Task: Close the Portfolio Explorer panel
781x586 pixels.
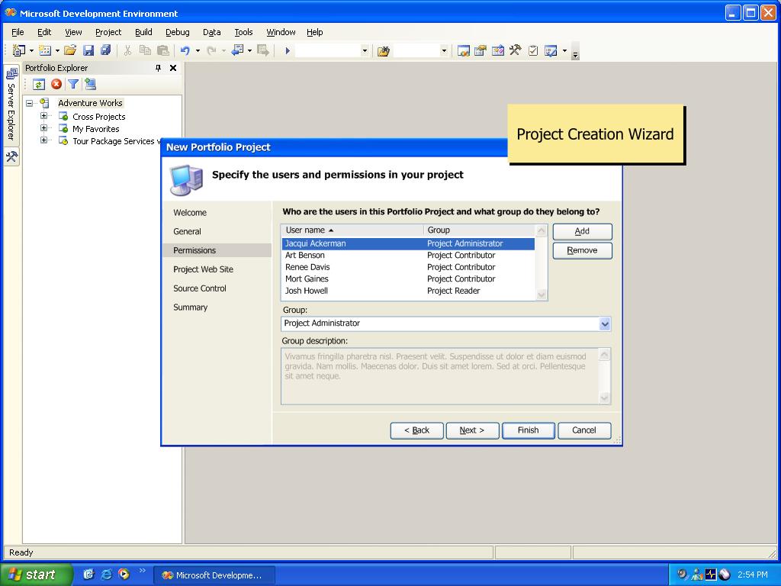Action: [x=173, y=68]
